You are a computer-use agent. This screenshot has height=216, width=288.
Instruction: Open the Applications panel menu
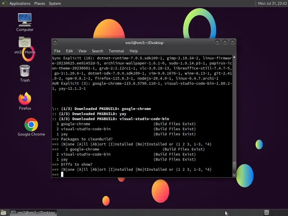coord(20,3)
